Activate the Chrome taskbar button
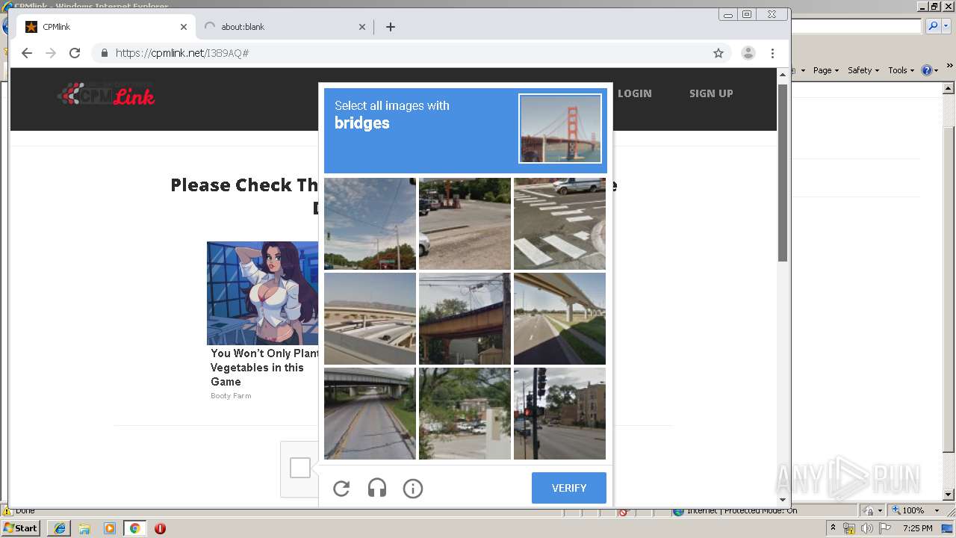The width and height of the screenshot is (956, 538). pyautogui.click(x=134, y=528)
